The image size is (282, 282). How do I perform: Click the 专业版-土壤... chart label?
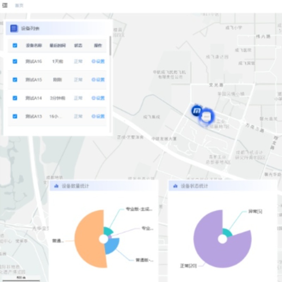(x=139, y=209)
